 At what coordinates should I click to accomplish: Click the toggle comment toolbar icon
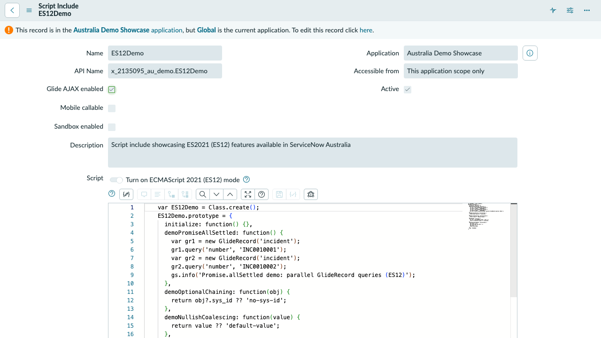coord(144,194)
